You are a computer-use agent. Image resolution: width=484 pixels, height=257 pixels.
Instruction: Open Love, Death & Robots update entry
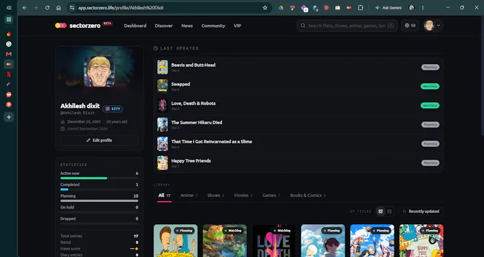tap(298, 105)
